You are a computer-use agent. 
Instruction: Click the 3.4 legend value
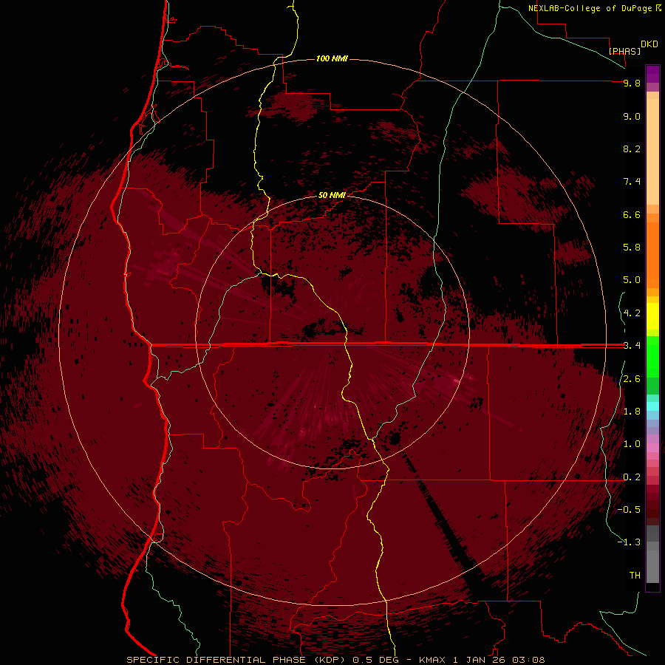pos(632,346)
